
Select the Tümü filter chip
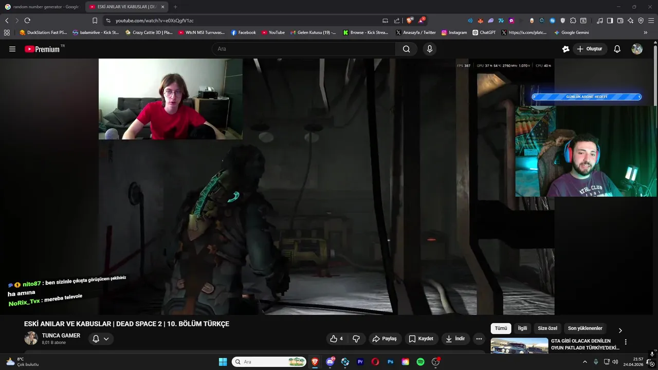pyautogui.click(x=501, y=328)
